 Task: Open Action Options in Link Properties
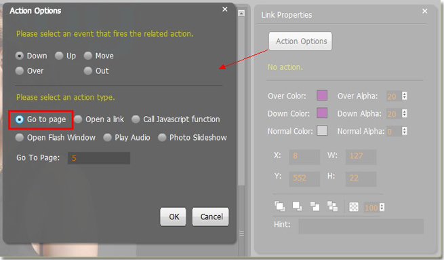(300, 41)
